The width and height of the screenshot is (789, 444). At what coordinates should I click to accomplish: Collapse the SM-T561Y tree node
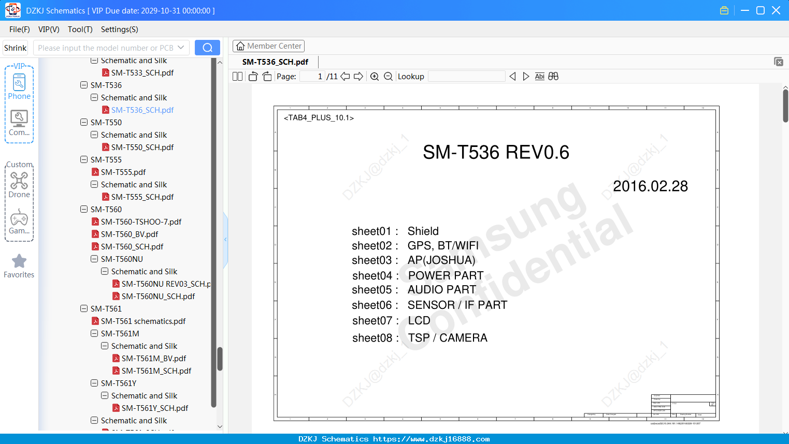[94, 383]
